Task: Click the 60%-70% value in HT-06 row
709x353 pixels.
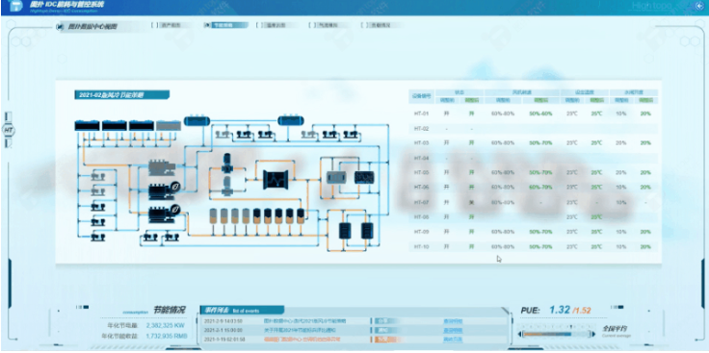Action: point(540,188)
